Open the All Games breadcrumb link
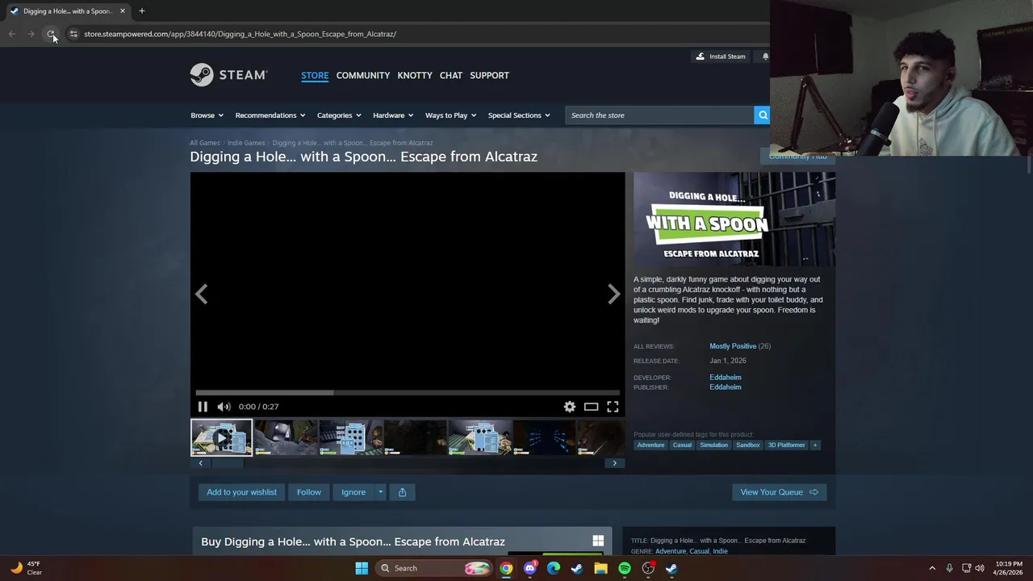The image size is (1033, 581). (x=205, y=143)
